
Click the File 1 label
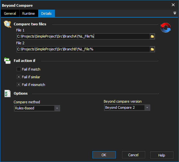pyautogui.click(x=20, y=30)
